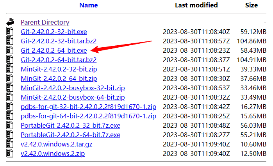Download Git-2.42.0.2-64-bit.exe installer
Viewport: 273px width, 166px height.
pos(54,50)
